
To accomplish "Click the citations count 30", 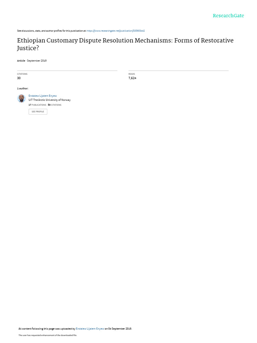I will tap(19, 78).
